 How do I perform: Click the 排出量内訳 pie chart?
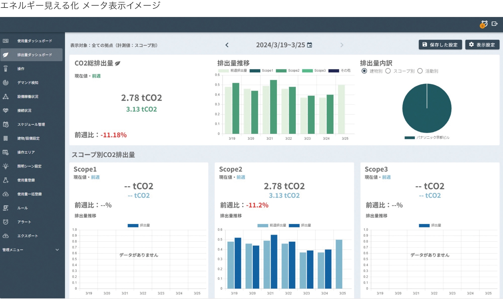(427, 108)
